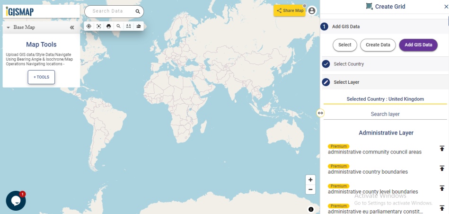Viewport: 449px width, 214px height.
Task: Click administrative community council areas text
Action: 375,152
